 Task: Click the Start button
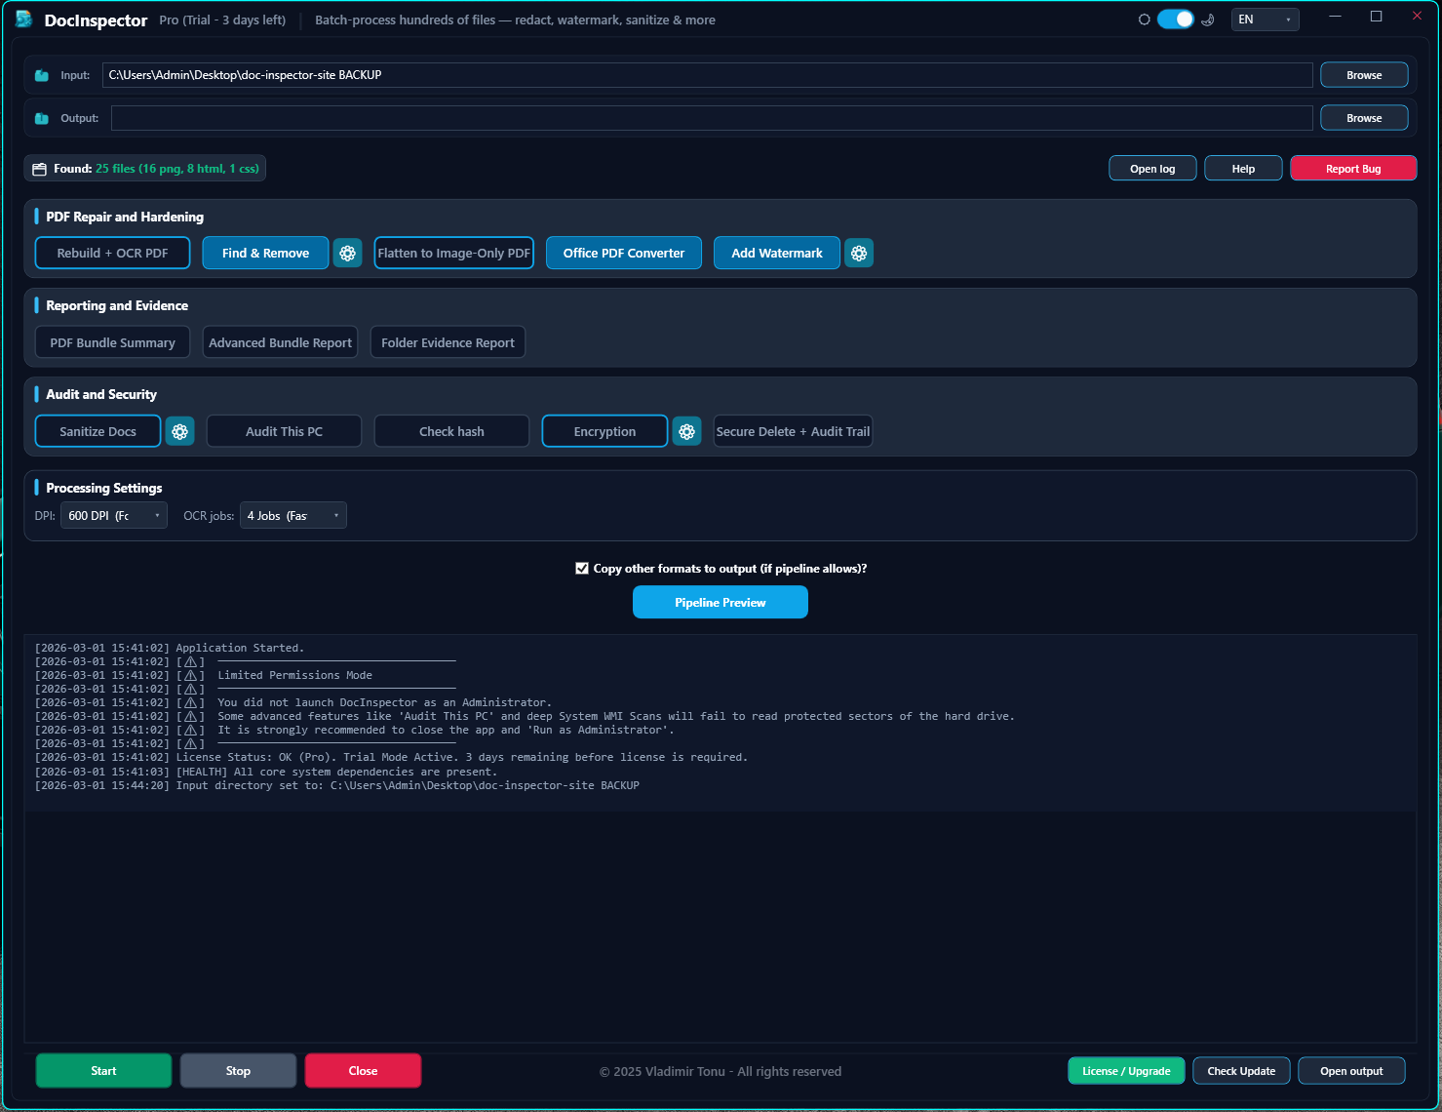pyautogui.click(x=103, y=1071)
